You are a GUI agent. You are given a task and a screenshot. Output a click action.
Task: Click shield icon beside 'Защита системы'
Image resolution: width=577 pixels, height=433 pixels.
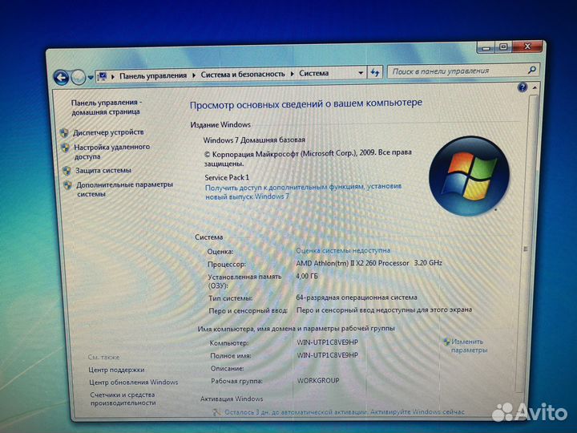coord(67,171)
